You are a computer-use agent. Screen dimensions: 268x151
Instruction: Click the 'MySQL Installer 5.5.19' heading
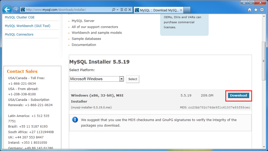coord(99,62)
